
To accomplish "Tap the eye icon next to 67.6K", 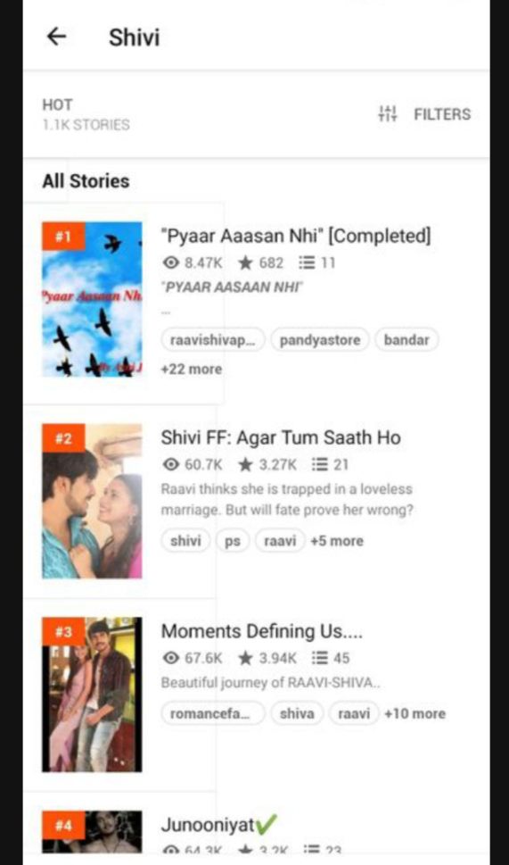I will click(x=171, y=658).
